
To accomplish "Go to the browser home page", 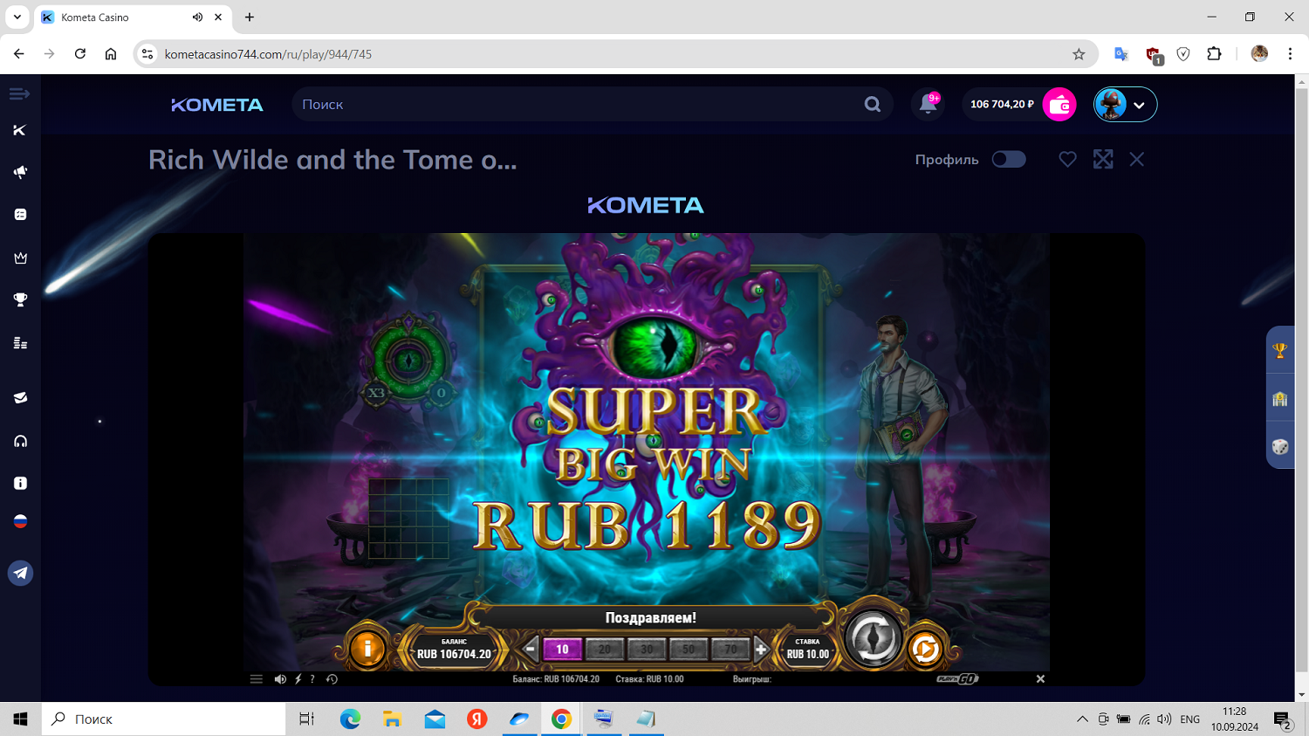I will [x=111, y=54].
